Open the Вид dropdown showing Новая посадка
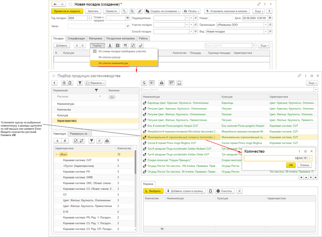 coord(266,31)
